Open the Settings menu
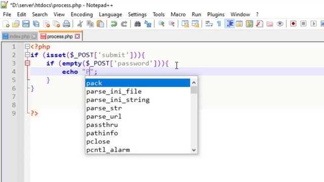The image size is (324, 182). [x=137, y=15]
